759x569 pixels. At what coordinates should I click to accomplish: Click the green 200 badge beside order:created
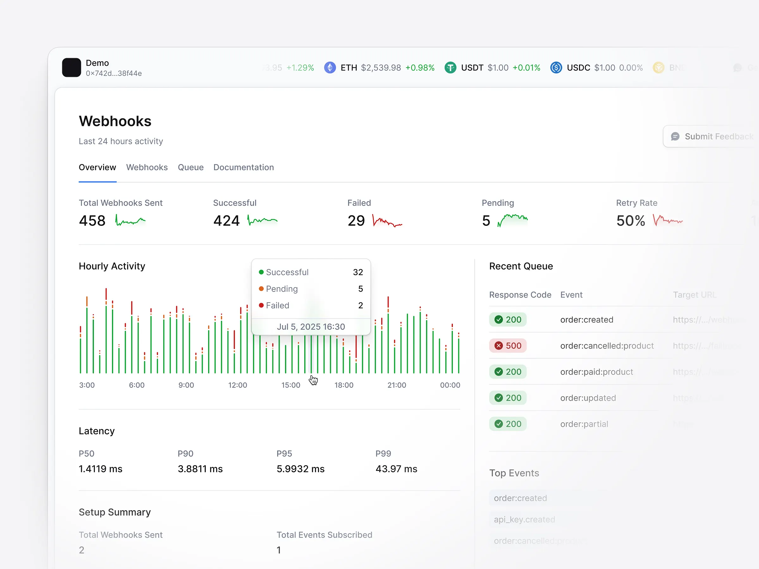click(x=508, y=319)
